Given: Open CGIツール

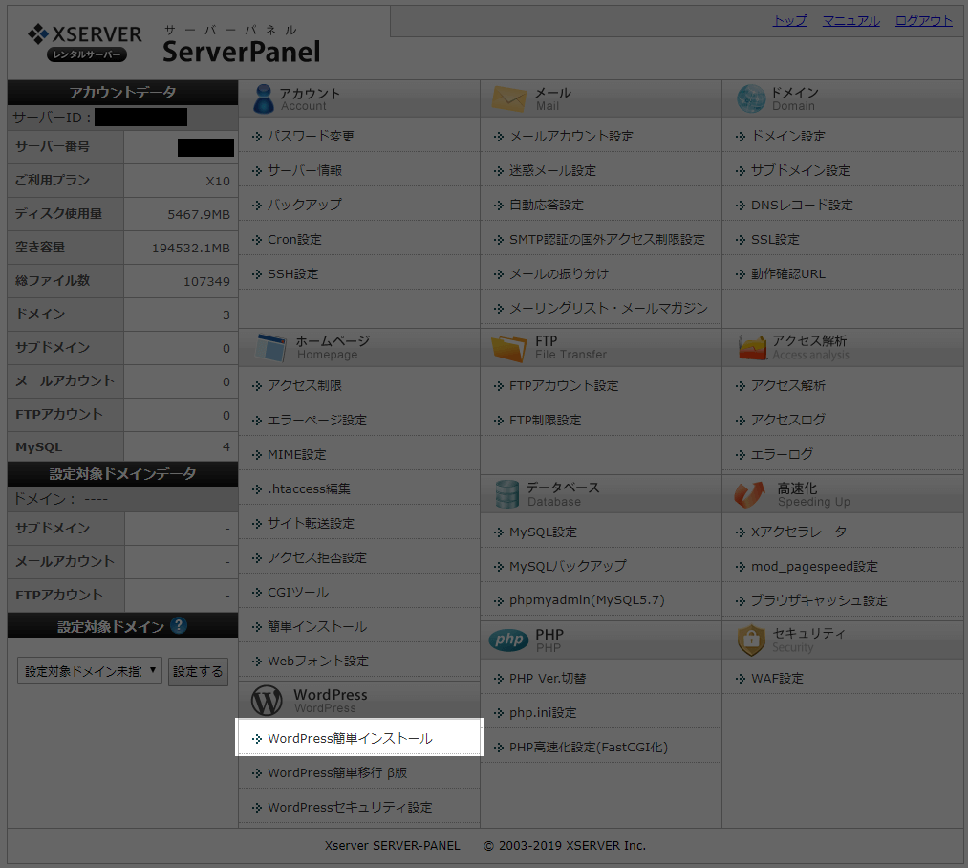Looking at the screenshot, I should tap(298, 593).
